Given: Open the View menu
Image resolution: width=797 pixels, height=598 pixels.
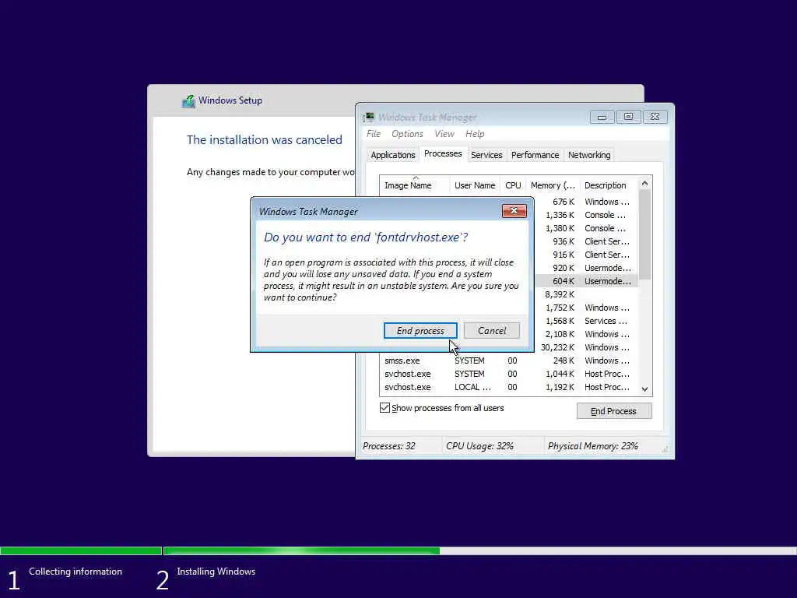Looking at the screenshot, I should [x=444, y=134].
